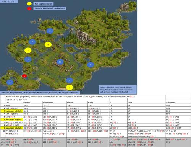This screenshot has width=191, height=147.
Task: Click the Frost cell in row 8
Action: pos(146,125)
